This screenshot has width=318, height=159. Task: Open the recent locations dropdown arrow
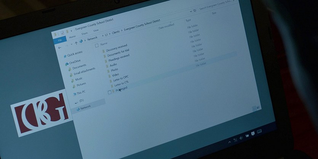(71, 44)
